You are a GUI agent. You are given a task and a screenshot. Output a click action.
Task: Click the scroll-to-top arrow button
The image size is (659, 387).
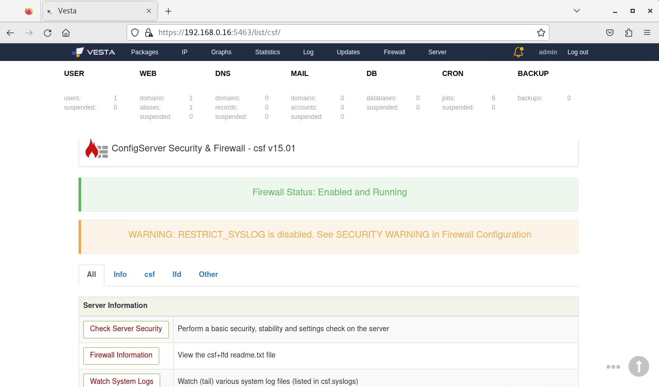[638, 366]
